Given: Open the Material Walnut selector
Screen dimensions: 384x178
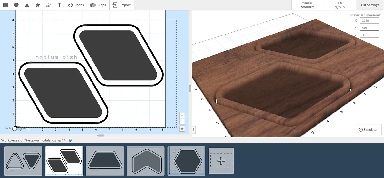Looking at the screenshot, I should pos(307,5).
